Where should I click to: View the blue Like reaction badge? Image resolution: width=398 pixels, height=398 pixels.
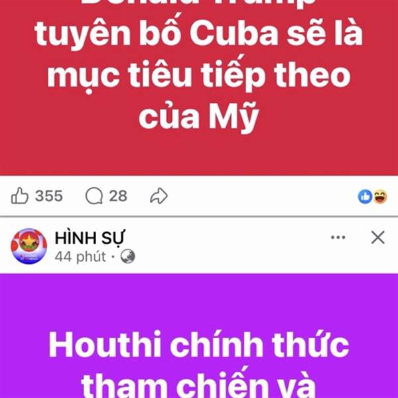coord(365,196)
